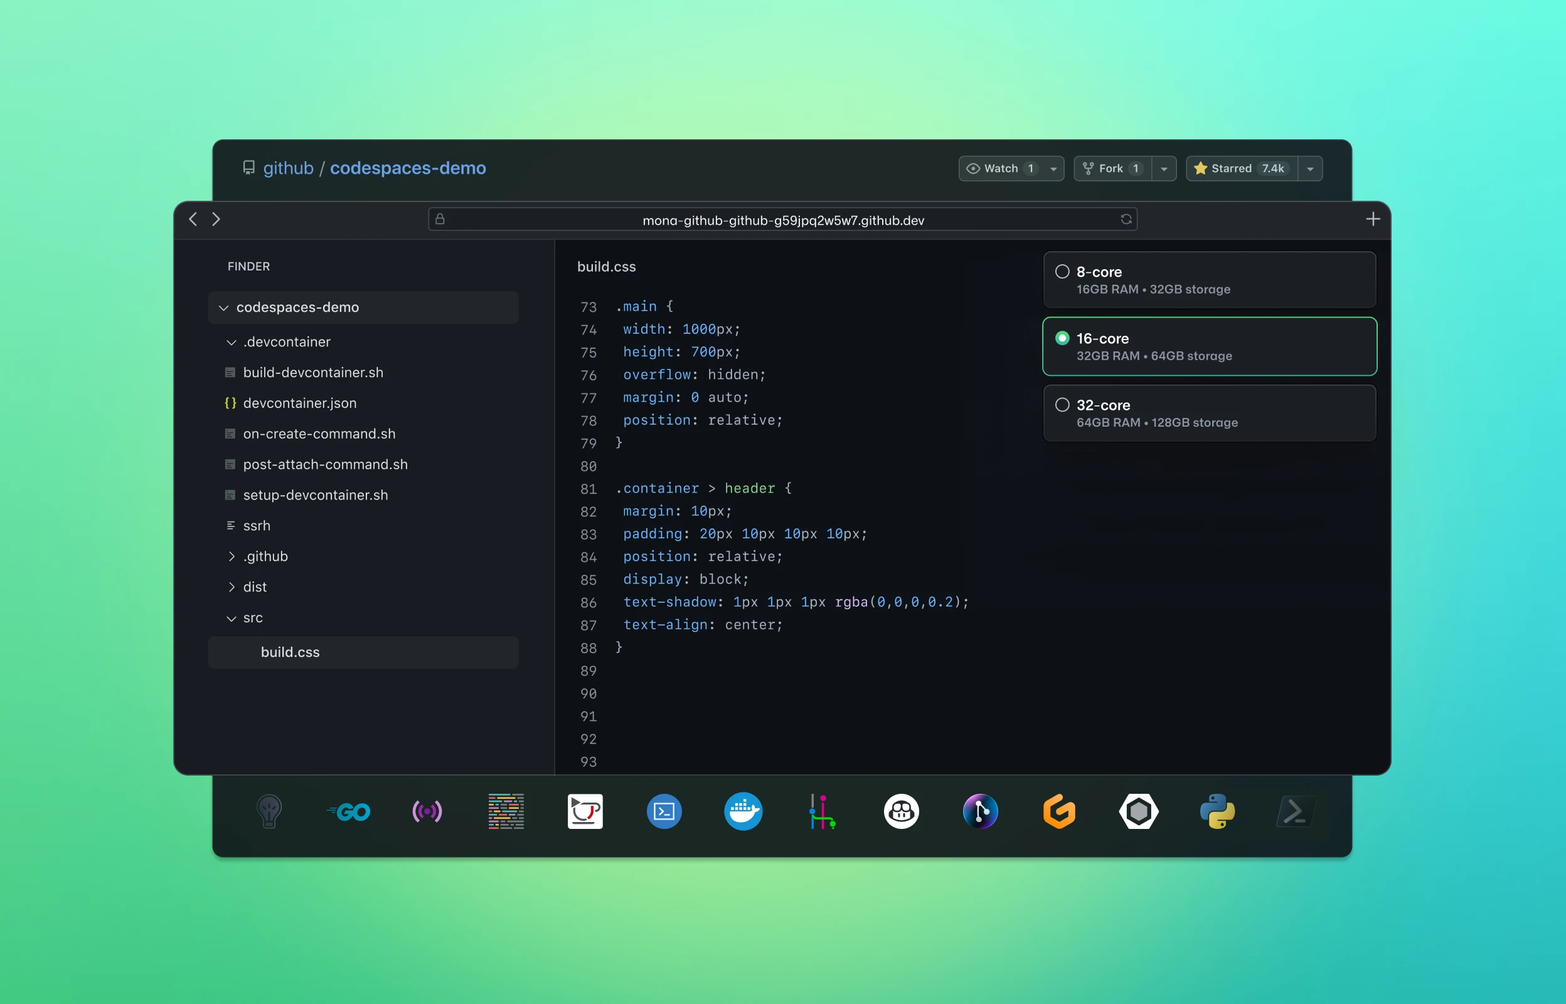This screenshot has width=1566, height=1004.
Task: Select build.css in the finder sidebar
Action: click(290, 652)
